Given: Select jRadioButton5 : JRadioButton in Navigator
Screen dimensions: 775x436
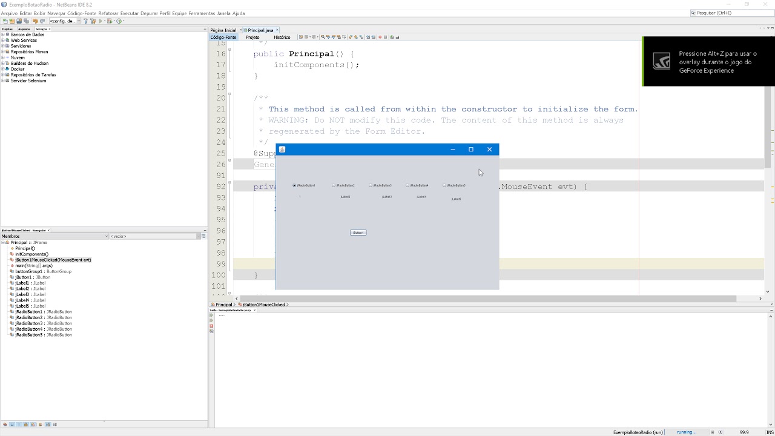Looking at the screenshot, I should pyautogui.click(x=44, y=335).
